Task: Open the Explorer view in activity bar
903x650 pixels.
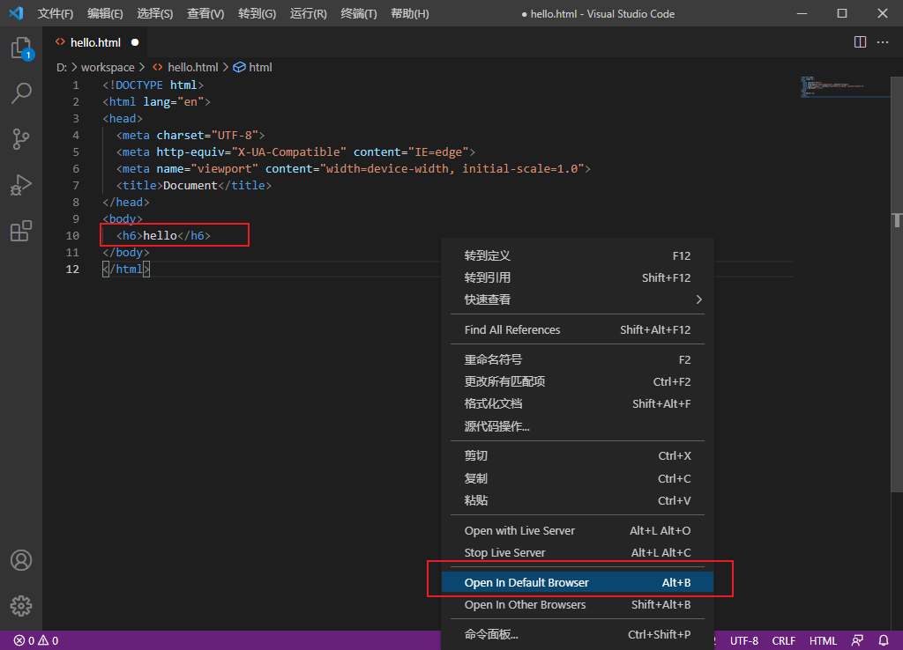Action: 21,48
